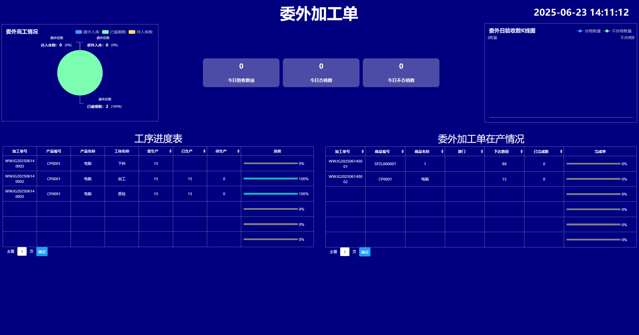Expand sorting on the 已完成数 column
Screen dimensions: 639x335
pos(561,151)
